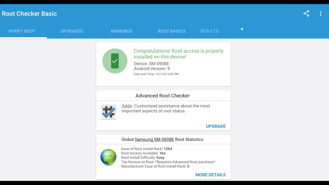Open the Upgrades tab
The height and width of the screenshot is (185, 329).
[72, 31]
